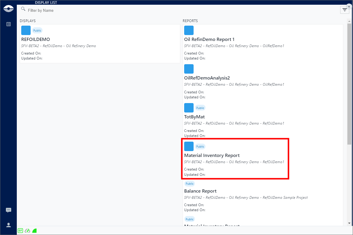The height and width of the screenshot is (235, 353).
Task: Open the filter options button
Action: [x=344, y=10]
